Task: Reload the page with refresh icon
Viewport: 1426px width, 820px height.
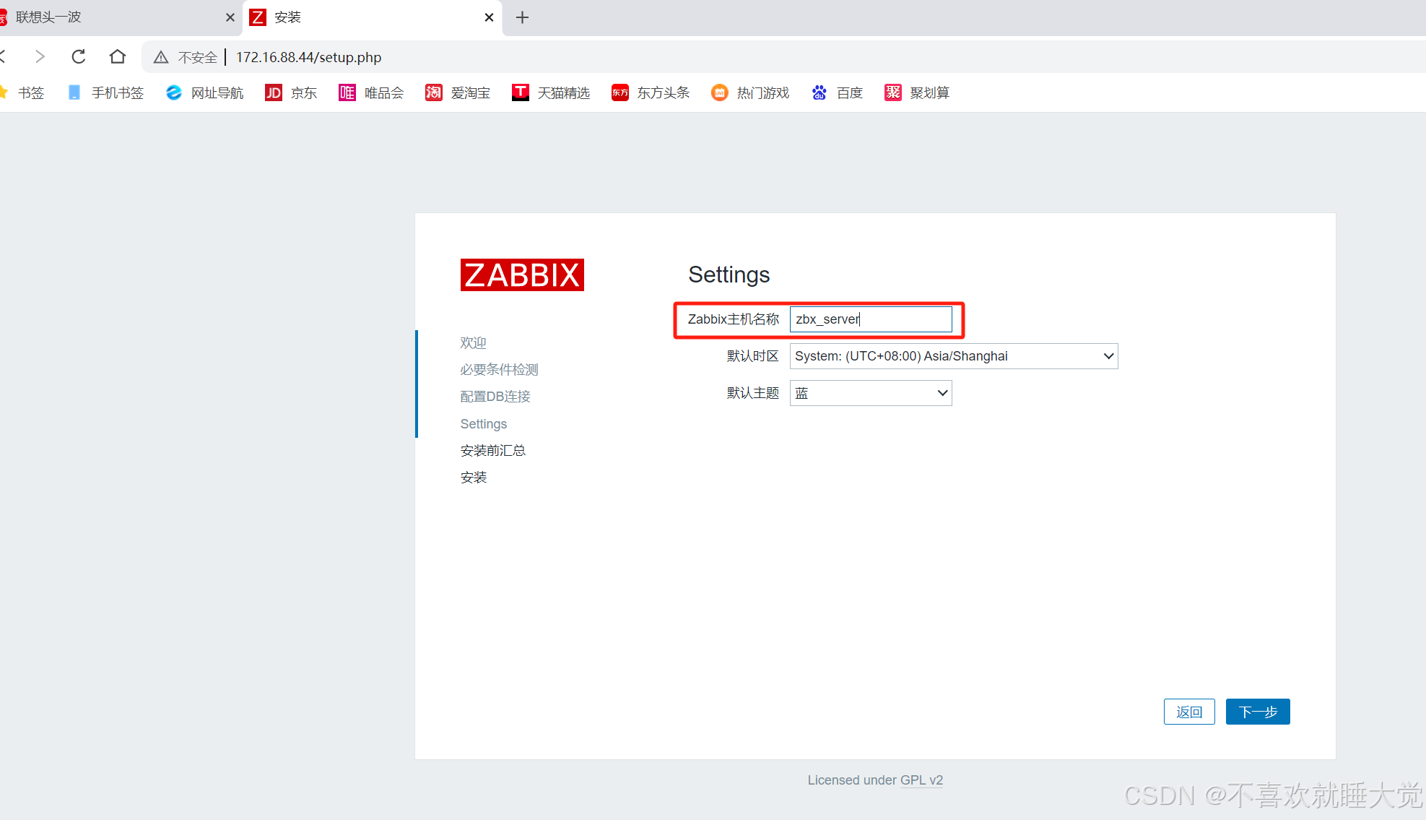Action: point(78,56)
